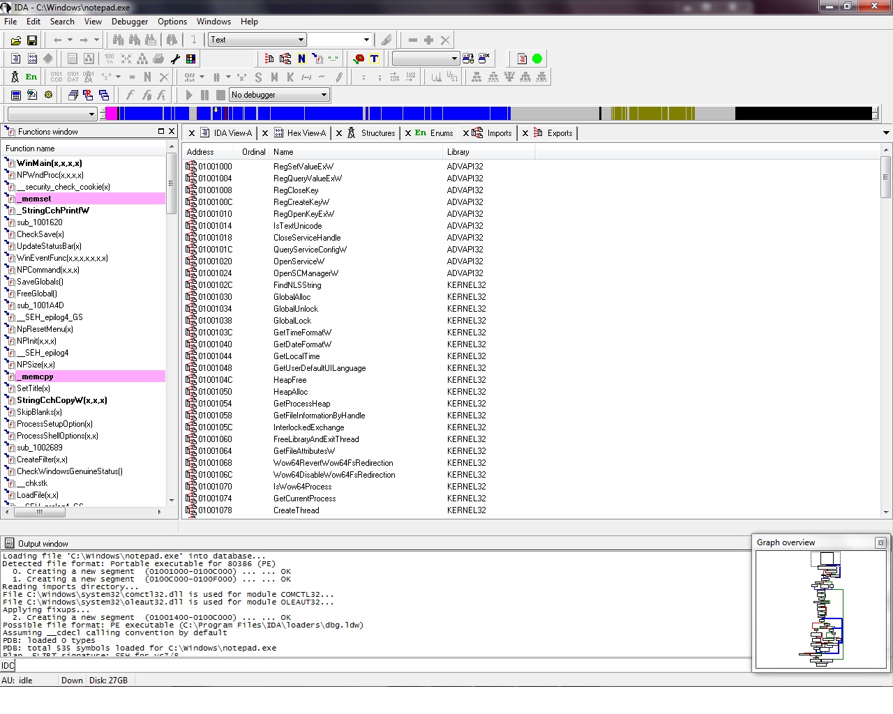Close the Functions window panel

click(172, 131)
